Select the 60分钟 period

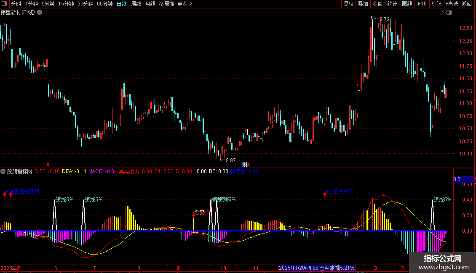coord(105,4)
